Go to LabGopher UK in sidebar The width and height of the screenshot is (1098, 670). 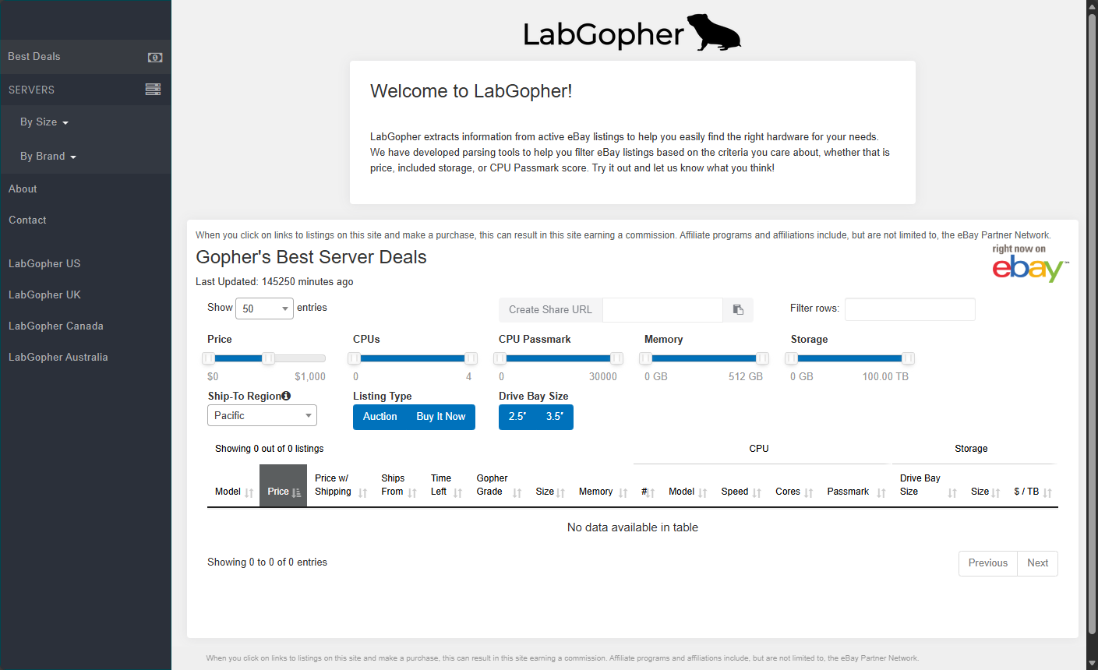(x=44, y=294)
